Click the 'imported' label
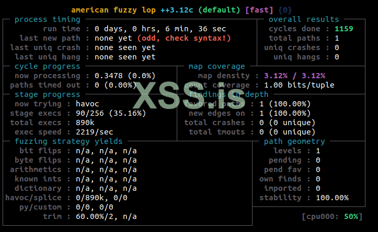Viewport: 378px width, 232px height. (282, 188)
